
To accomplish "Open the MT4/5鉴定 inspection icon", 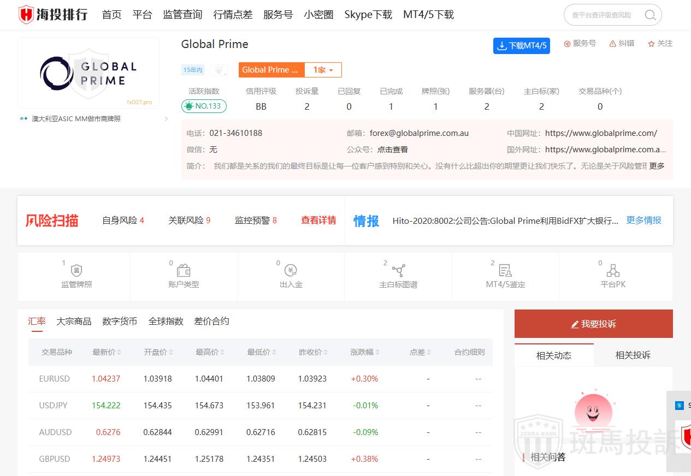I will (x=505, y=271).
